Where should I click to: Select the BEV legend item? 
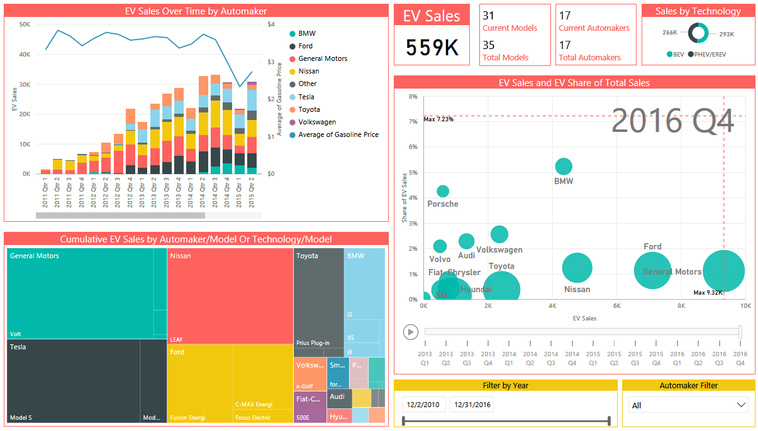(x=675, y=55)
